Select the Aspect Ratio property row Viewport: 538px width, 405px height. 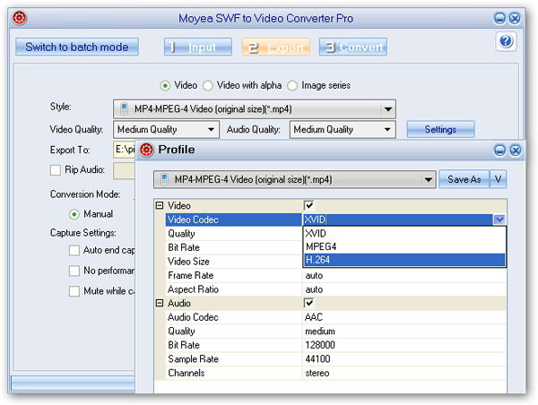[x=233, y=289]
